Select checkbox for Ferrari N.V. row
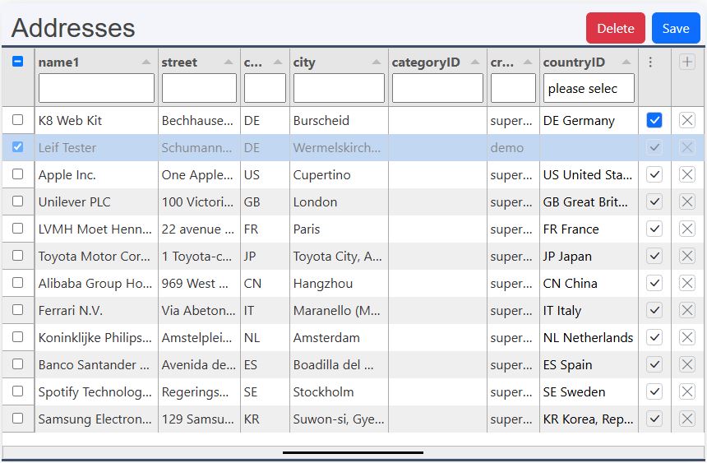 [17, 309]
